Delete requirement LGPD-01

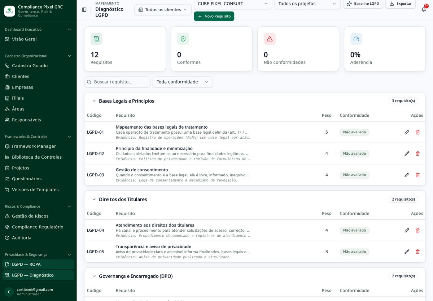pyautogui.click(x=417, y=132)
